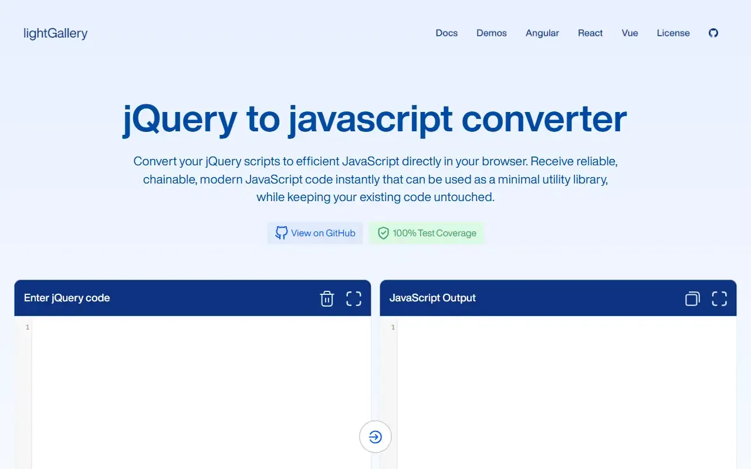This screenshot has width=751, height=469.
Task: Click the "JavaScript Output" panel title
Action: pyautogui.click(x=432, y=298)
